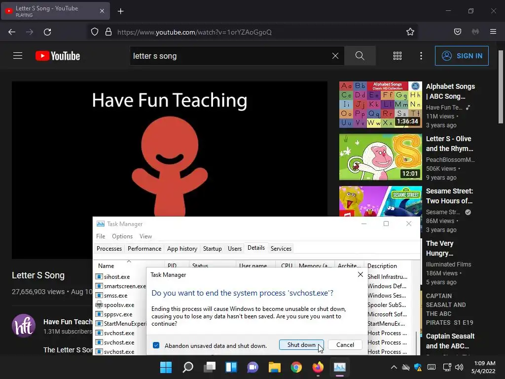Open Task Manager View menu
This screenshot has width=505, height=379.
click(145, 236)
